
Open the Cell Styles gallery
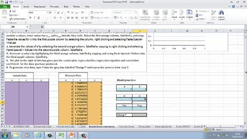[165, 15]
